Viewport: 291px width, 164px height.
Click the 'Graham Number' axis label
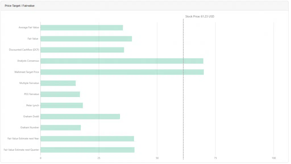(30, 128)
